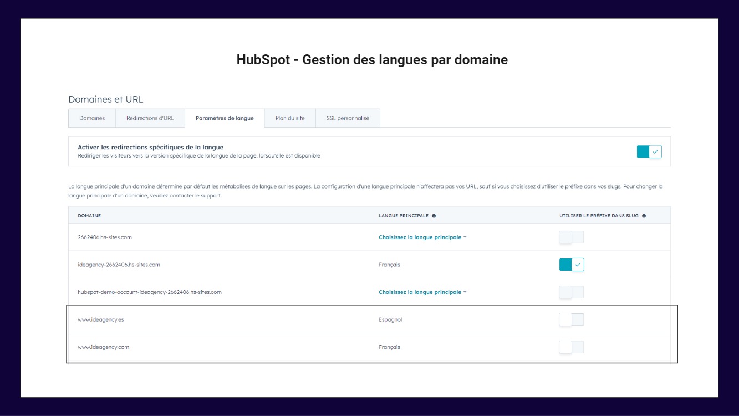739x416 pixels.
Task: Click Français value for www.ideagency.com
Action: click(x=389, y=347)
